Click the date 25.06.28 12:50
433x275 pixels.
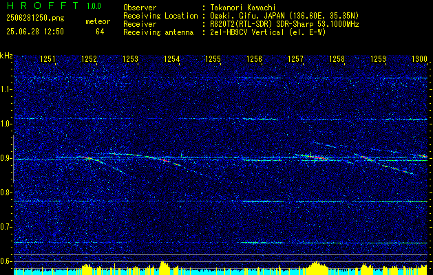[35, 32]
